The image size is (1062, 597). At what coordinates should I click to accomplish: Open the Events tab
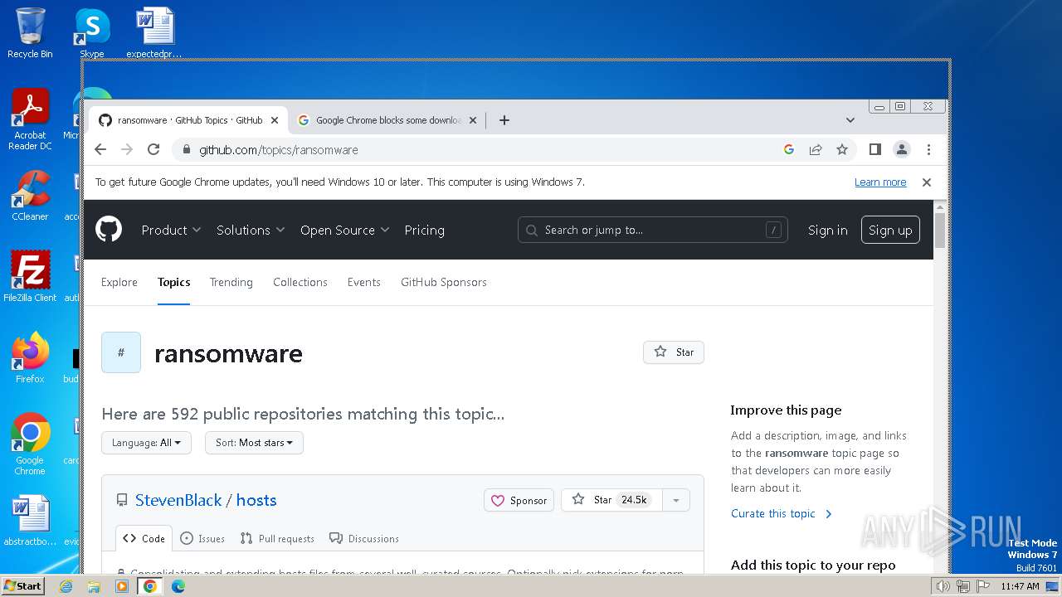point(363,282)
